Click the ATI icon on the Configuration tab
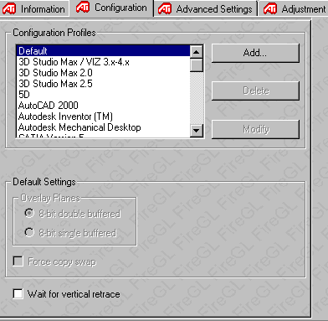The height and width of the screenshot is (321, 328). [83, 8]
